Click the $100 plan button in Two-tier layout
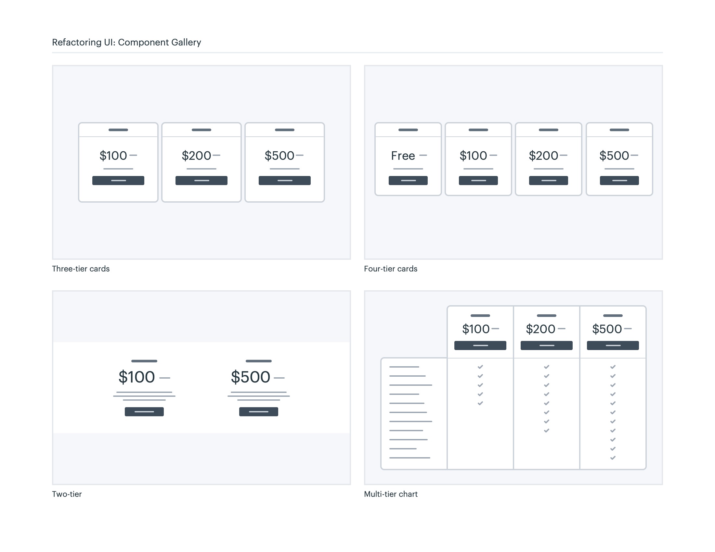This screenshot has height=552, width=715. pos(144,412)
